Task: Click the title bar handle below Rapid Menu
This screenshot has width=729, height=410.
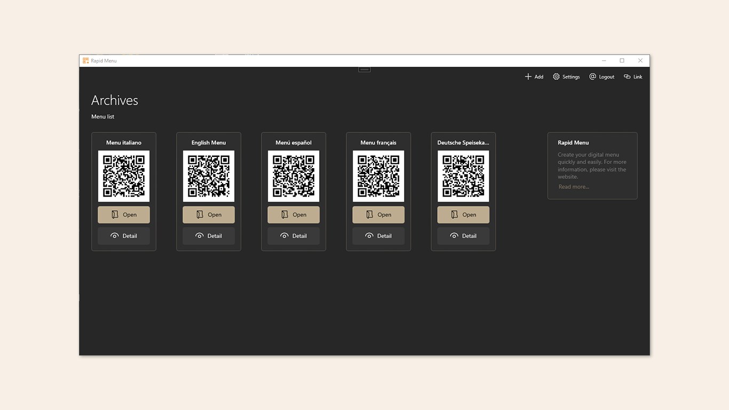Action: coord(364,69)
